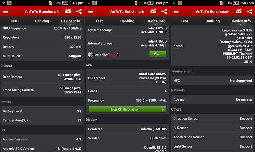Open hamburger menu in middle screenshot
This screenshot has height=152, width=255.
pos(91,11)
